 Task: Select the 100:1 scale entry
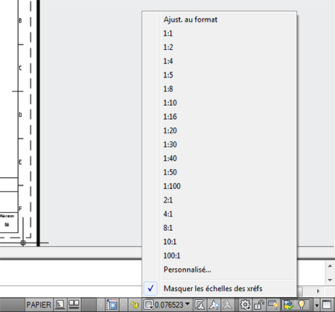[x=220, y=255]
